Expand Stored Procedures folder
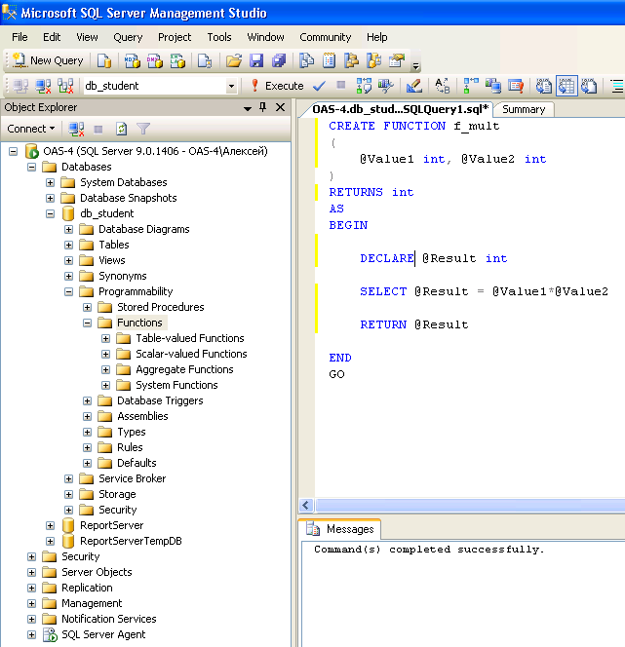 coord(88,307)
